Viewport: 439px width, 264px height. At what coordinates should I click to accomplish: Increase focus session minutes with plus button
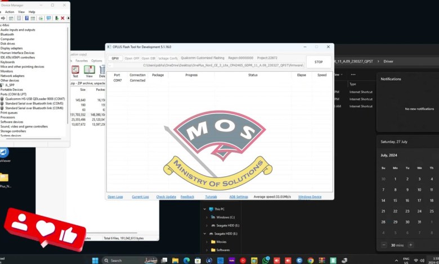pos(410,245)
